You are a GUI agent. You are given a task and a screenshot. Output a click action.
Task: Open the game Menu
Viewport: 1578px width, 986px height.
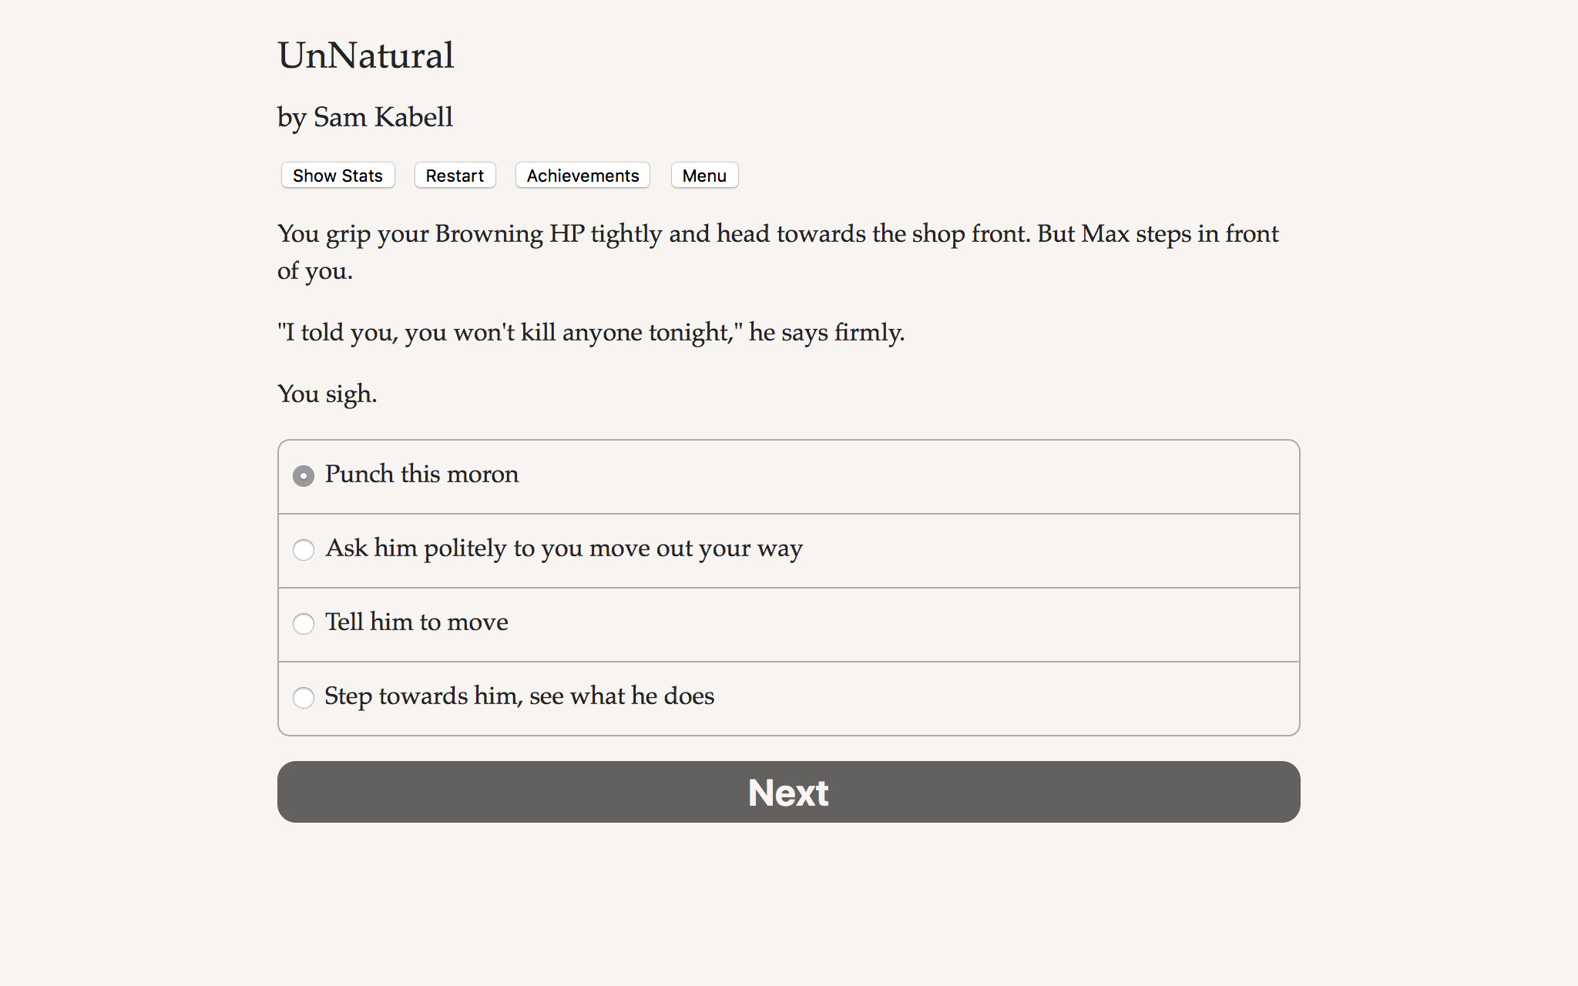[x=703, y=175]
